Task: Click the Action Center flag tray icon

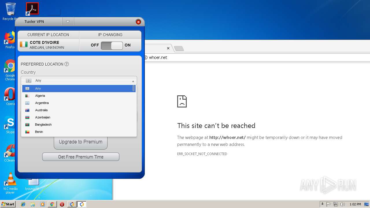Action: coord(329,204)
